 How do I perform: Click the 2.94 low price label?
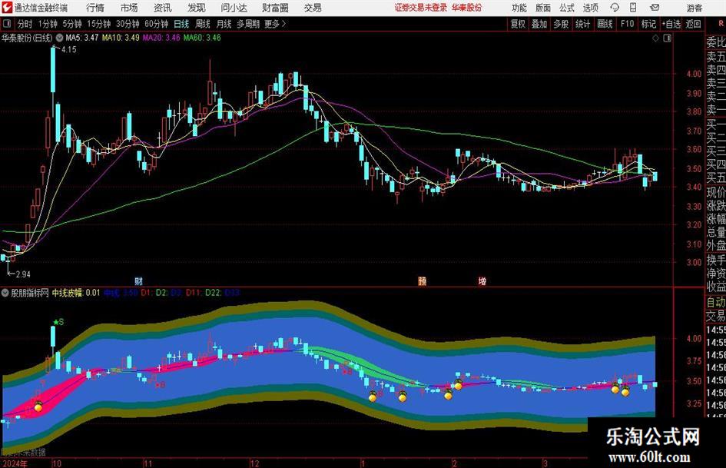[23, 274]
